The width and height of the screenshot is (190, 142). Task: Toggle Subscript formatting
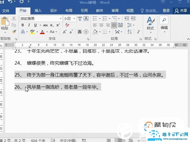tap(52, 25)
